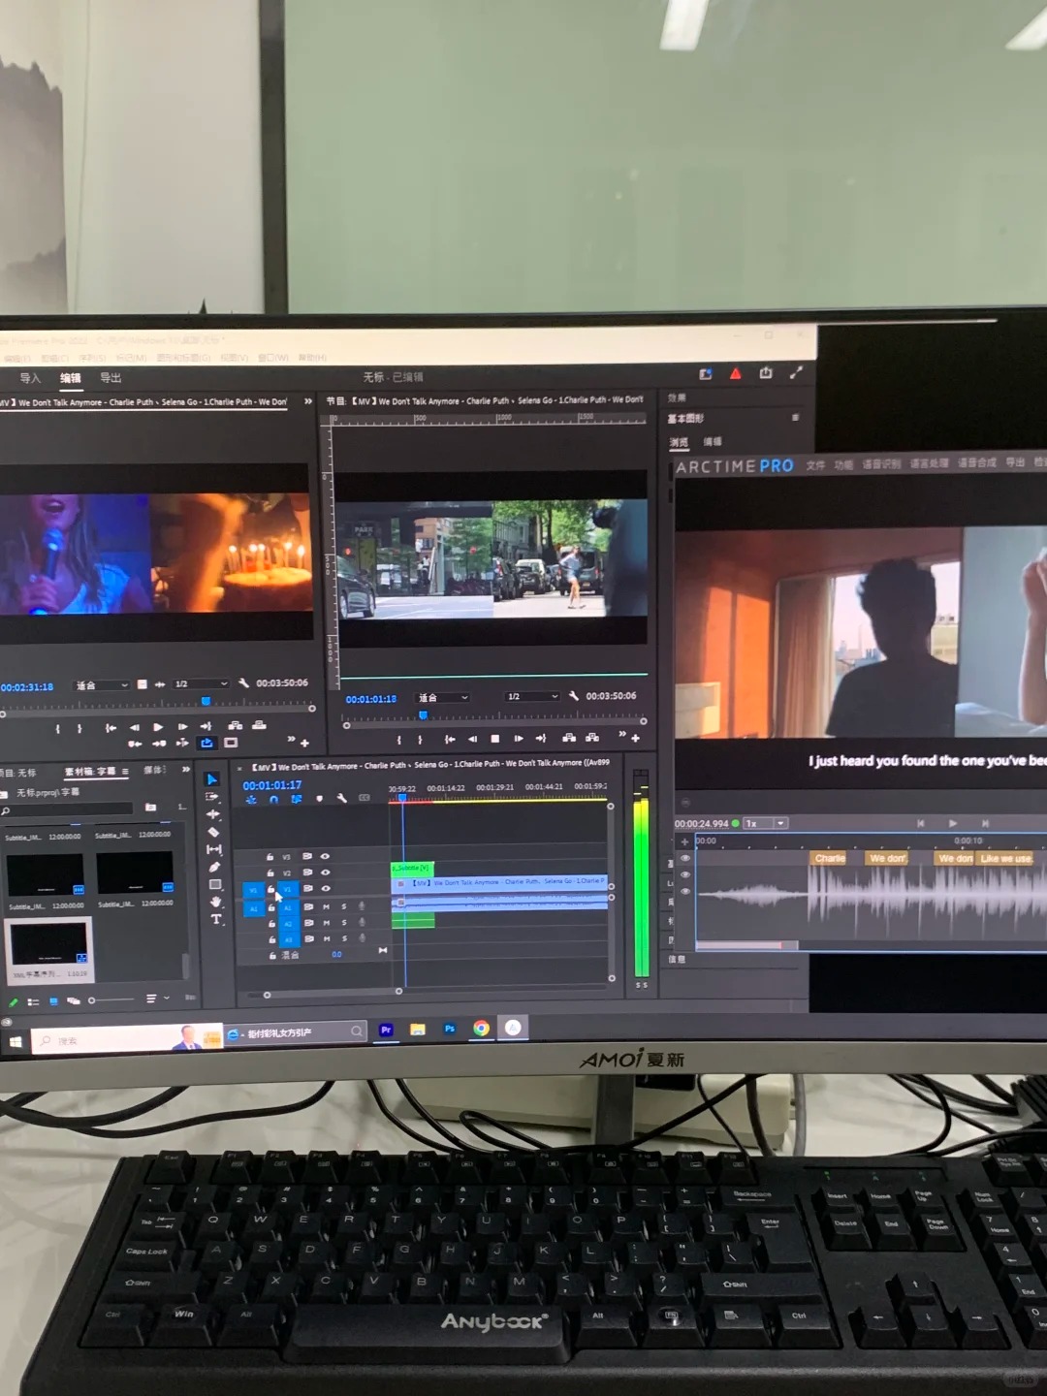The image size is (1047, 1396).
Task: Step forward one frame in Program monitor
Action: tap(519, 739)
